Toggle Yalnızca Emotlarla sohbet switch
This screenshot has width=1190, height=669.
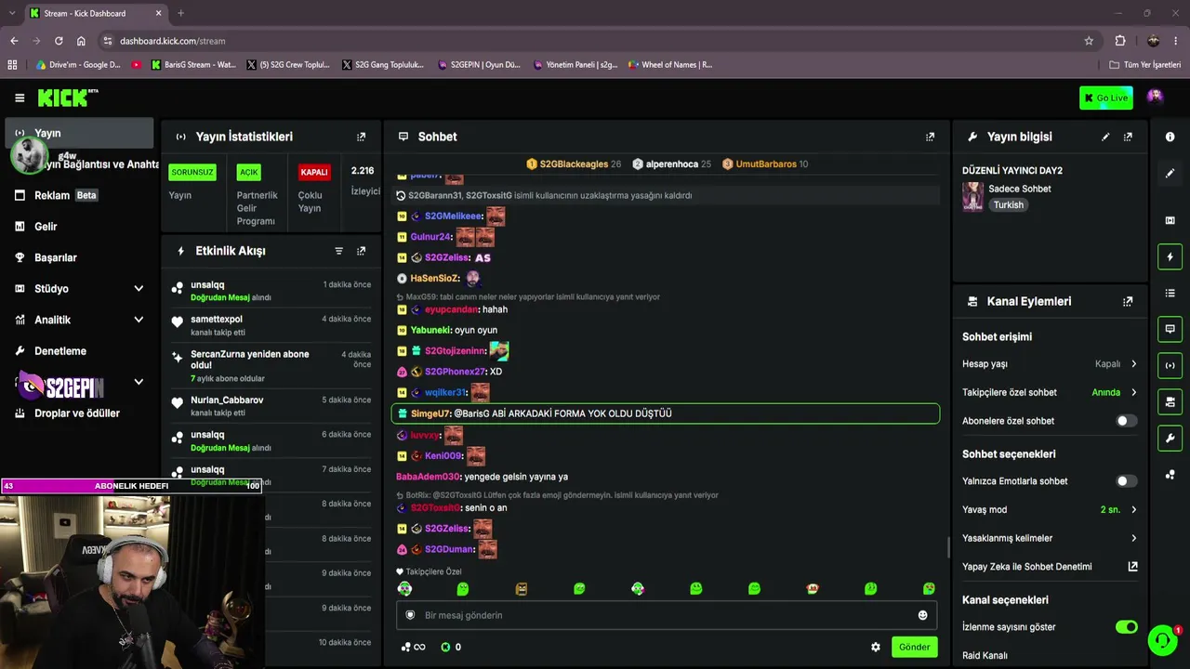[x=1126, y=481]
